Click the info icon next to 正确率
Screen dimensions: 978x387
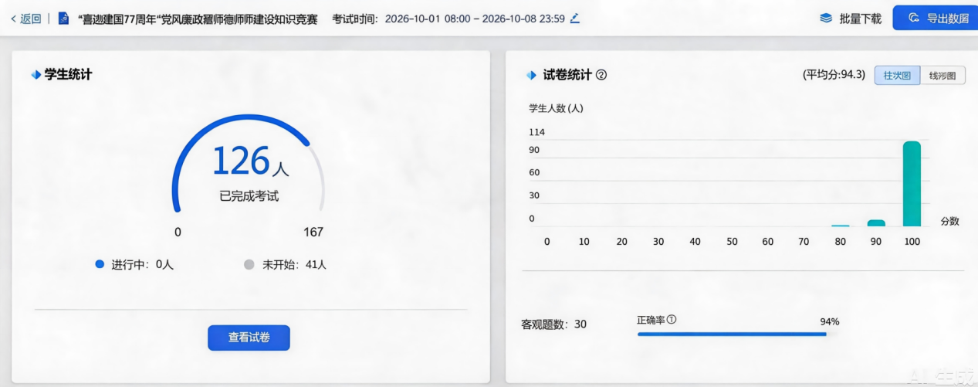point(672,319)
